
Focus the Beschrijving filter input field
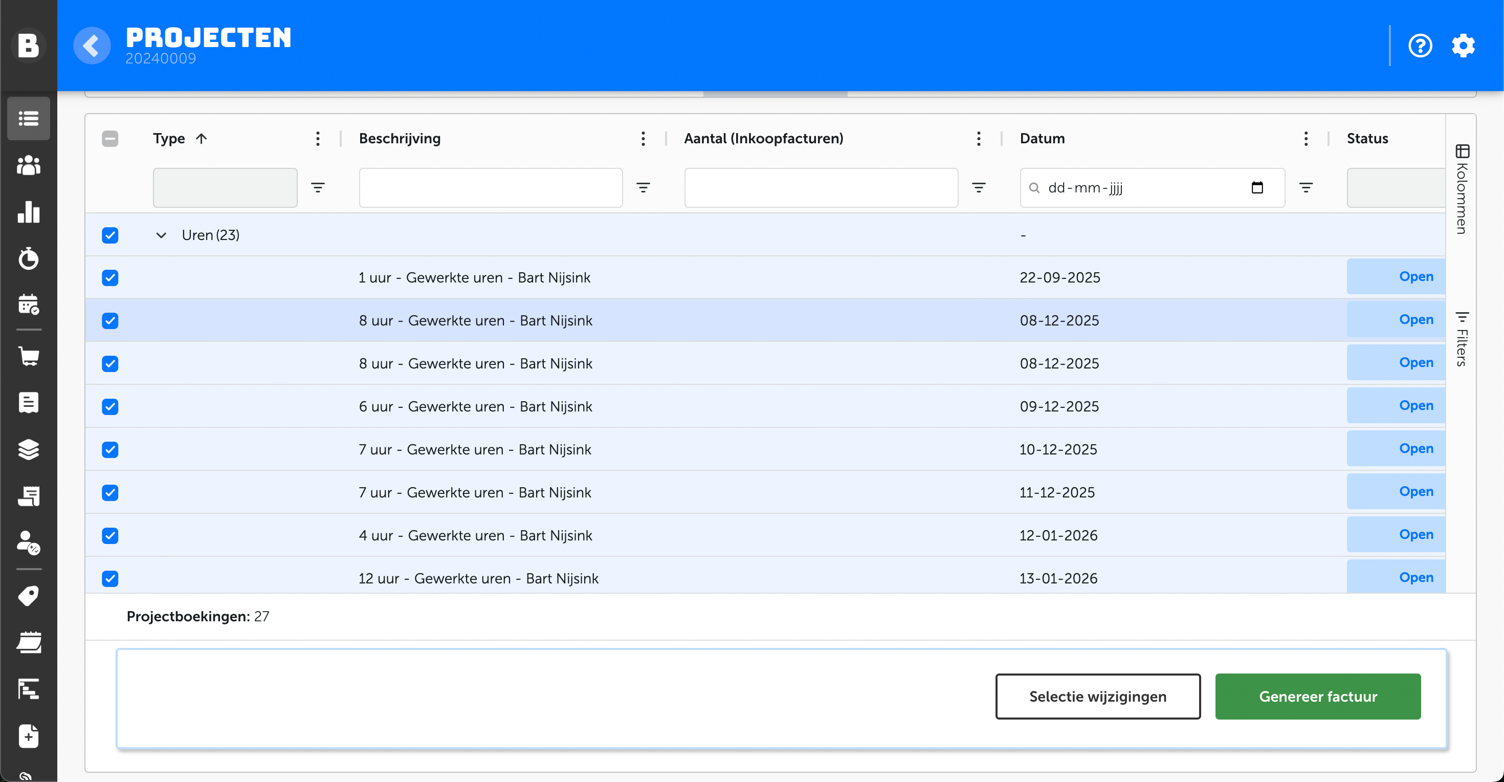pos(491,187)
